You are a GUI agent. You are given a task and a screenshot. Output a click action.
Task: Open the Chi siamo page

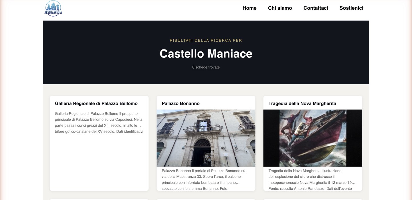pos(280,8)
